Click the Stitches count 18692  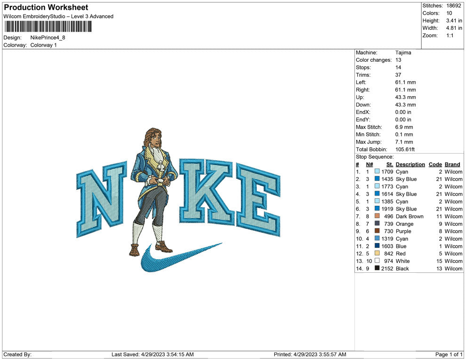point(454,6)
